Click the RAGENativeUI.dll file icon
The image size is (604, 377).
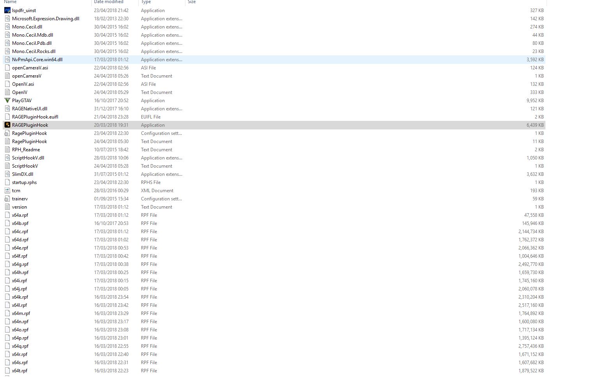point(7,109)
